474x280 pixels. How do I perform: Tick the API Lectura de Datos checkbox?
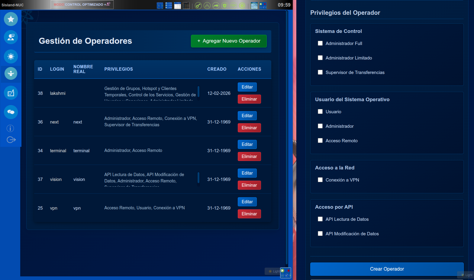[320, 219]
